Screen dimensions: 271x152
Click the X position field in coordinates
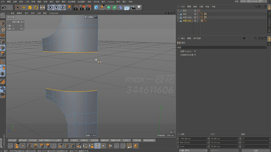pyautogui.click(x=194, y=138)
